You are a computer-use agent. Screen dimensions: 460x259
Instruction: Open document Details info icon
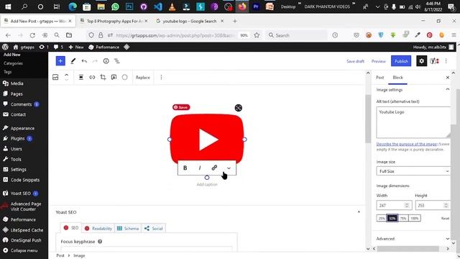coord(106,61)
